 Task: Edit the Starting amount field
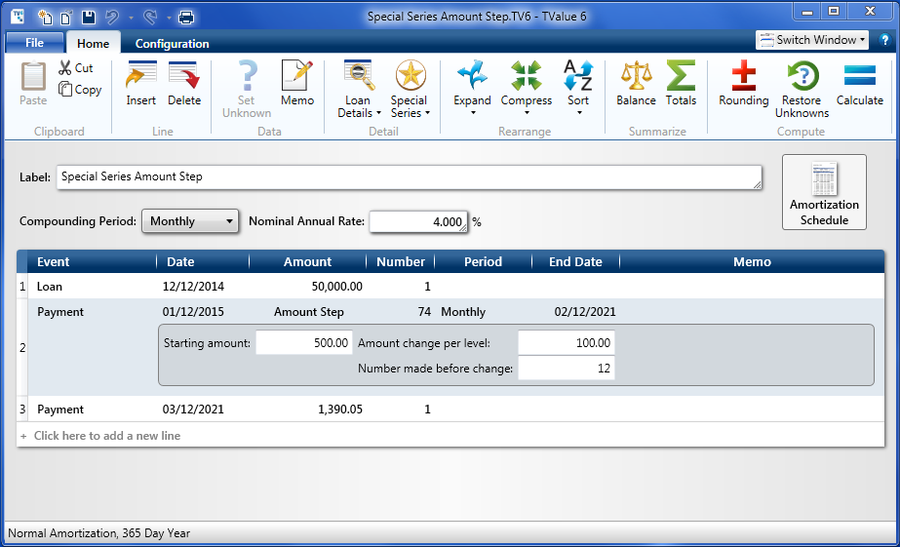pos(303,342)
